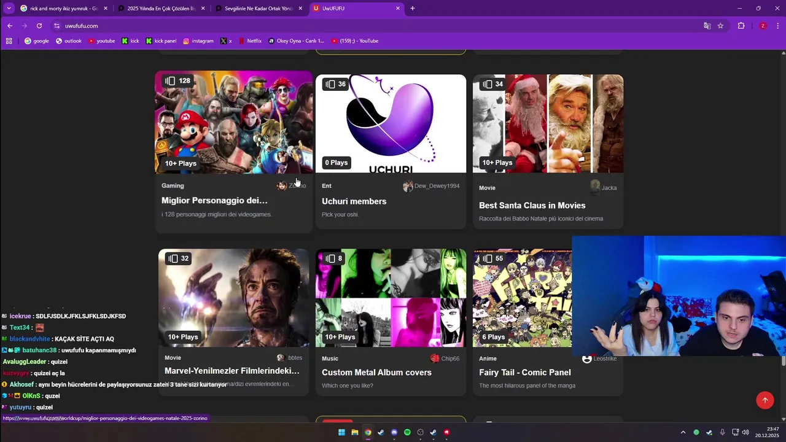Click the Miglior Personaggio dei… title
Image resolution: width=786 pixels, height=442 pixels.
click(214, 201)
